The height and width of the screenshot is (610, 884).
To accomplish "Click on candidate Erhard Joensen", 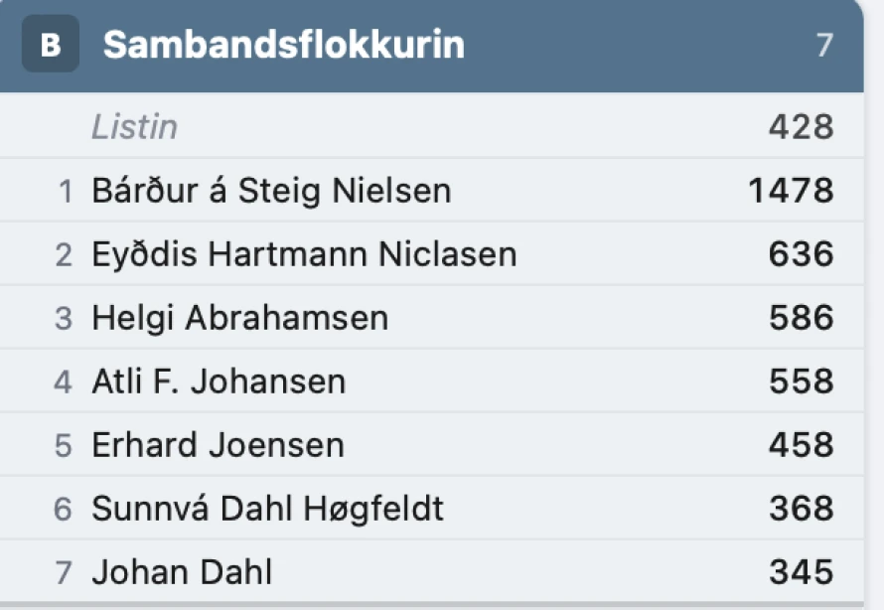I will (x=218, y=445).
